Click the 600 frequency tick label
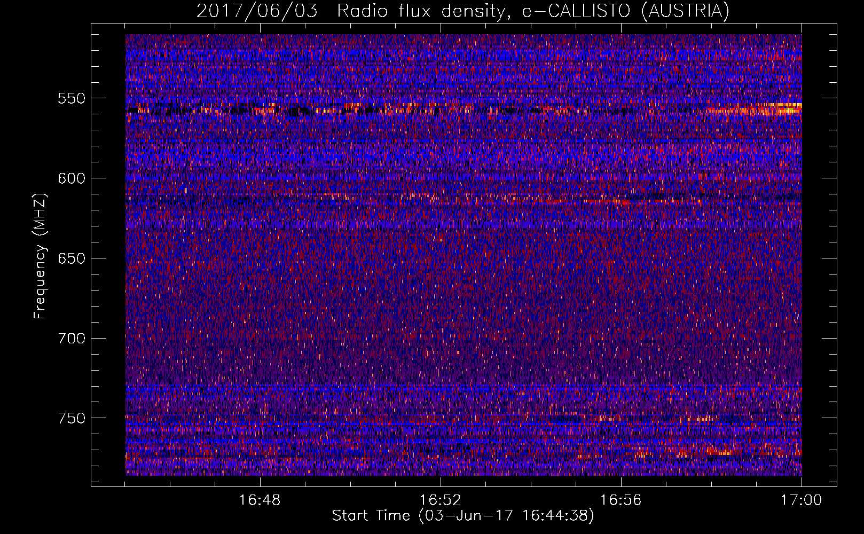 (72, 178)
